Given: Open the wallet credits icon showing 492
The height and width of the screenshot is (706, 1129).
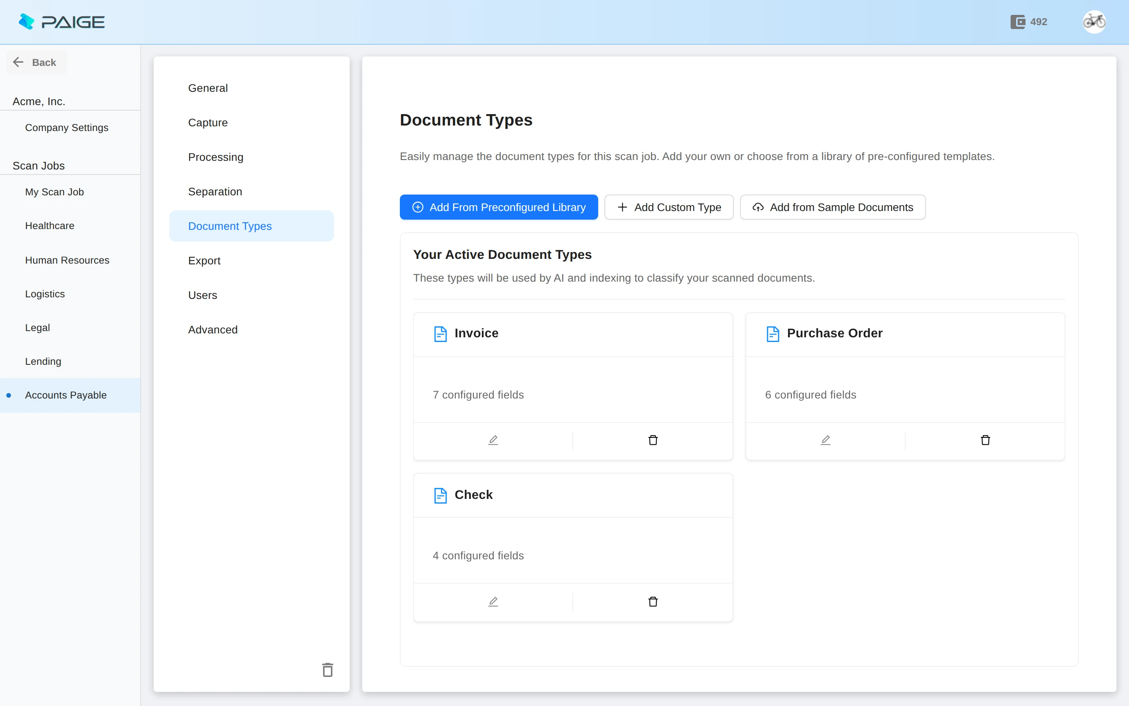Looking at the screenshot, I should pyautogui.click(x=1018, y=22).
